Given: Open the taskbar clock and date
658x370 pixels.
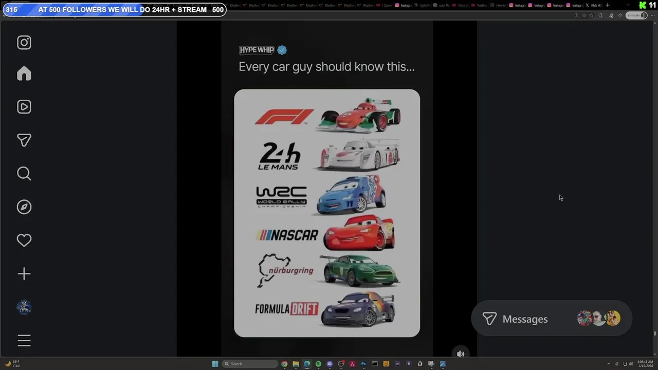Looking at the screenshot, I should click(645, 364).
